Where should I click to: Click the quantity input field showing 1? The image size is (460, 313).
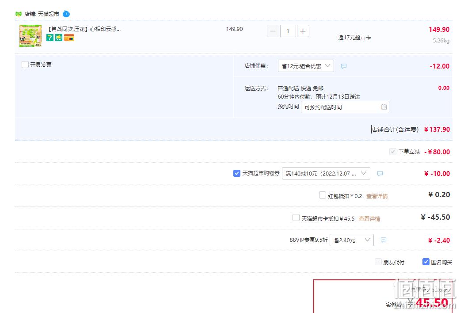pos(288,31)
